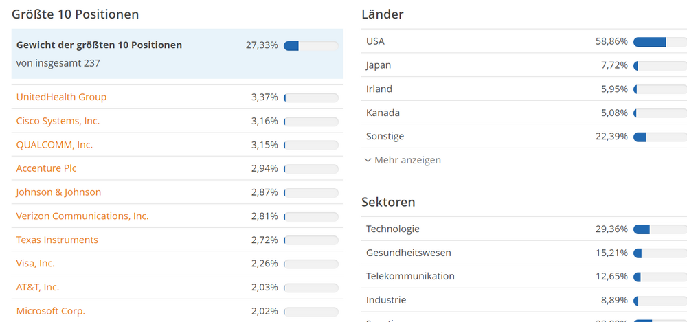This screenshot has height=322, width=687.
Task: Open the Cisco Systems, Inc. position
Action: [58, 121]
